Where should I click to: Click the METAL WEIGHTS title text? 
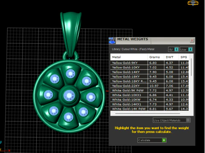point(132,39)
